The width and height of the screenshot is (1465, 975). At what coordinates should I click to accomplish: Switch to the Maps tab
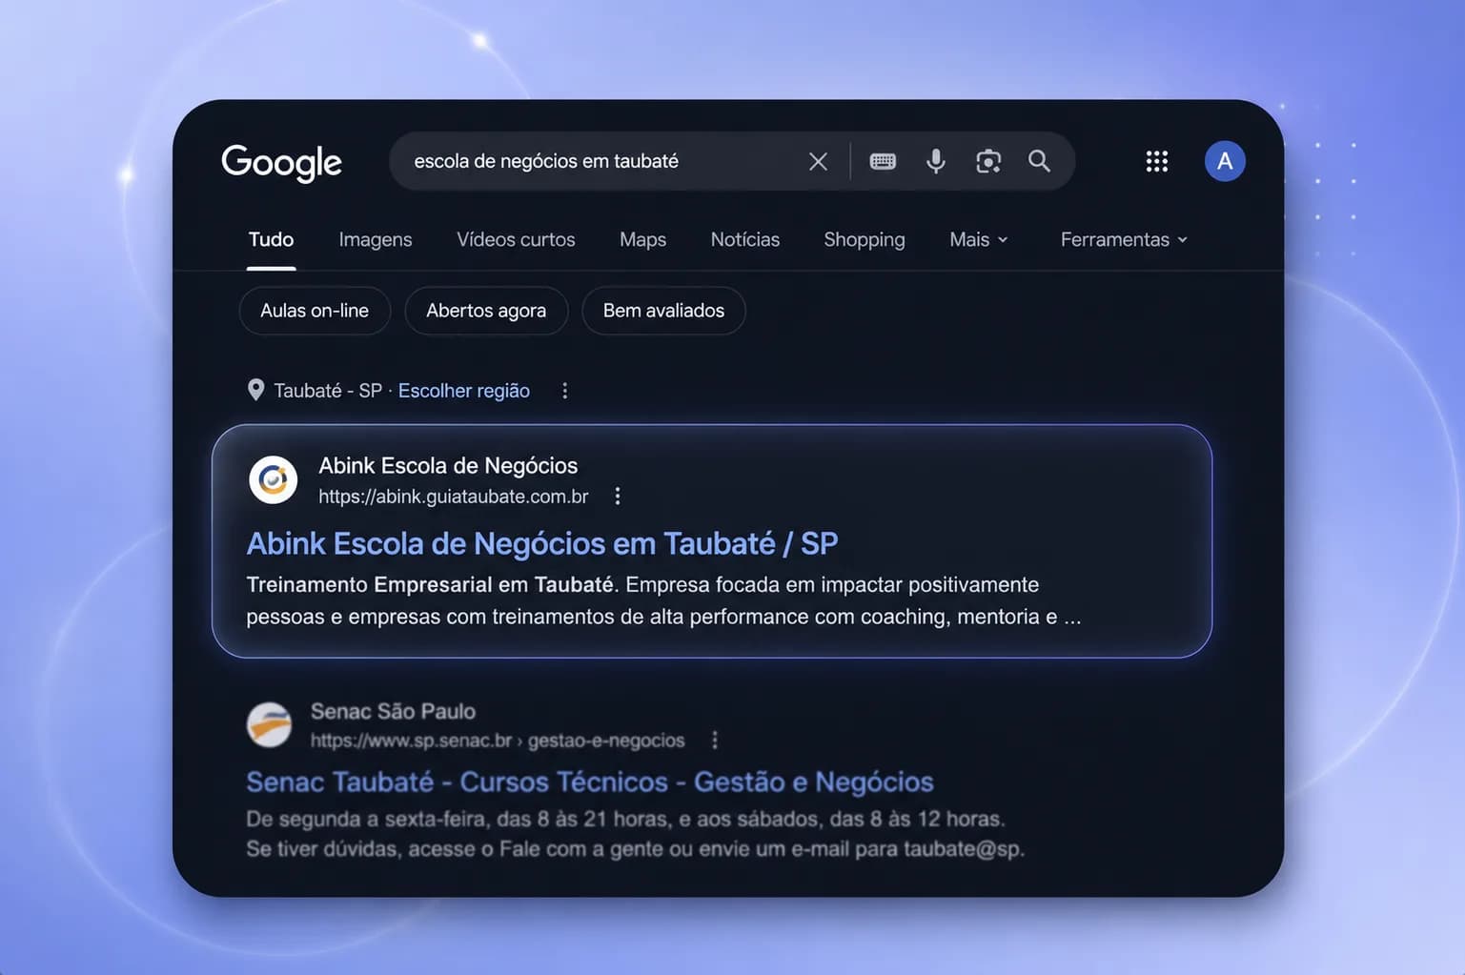pos(642,239)
